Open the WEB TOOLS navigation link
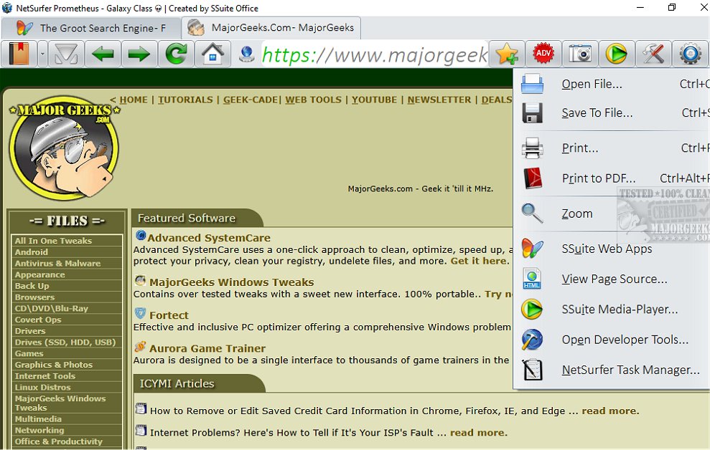 [313, 100]
